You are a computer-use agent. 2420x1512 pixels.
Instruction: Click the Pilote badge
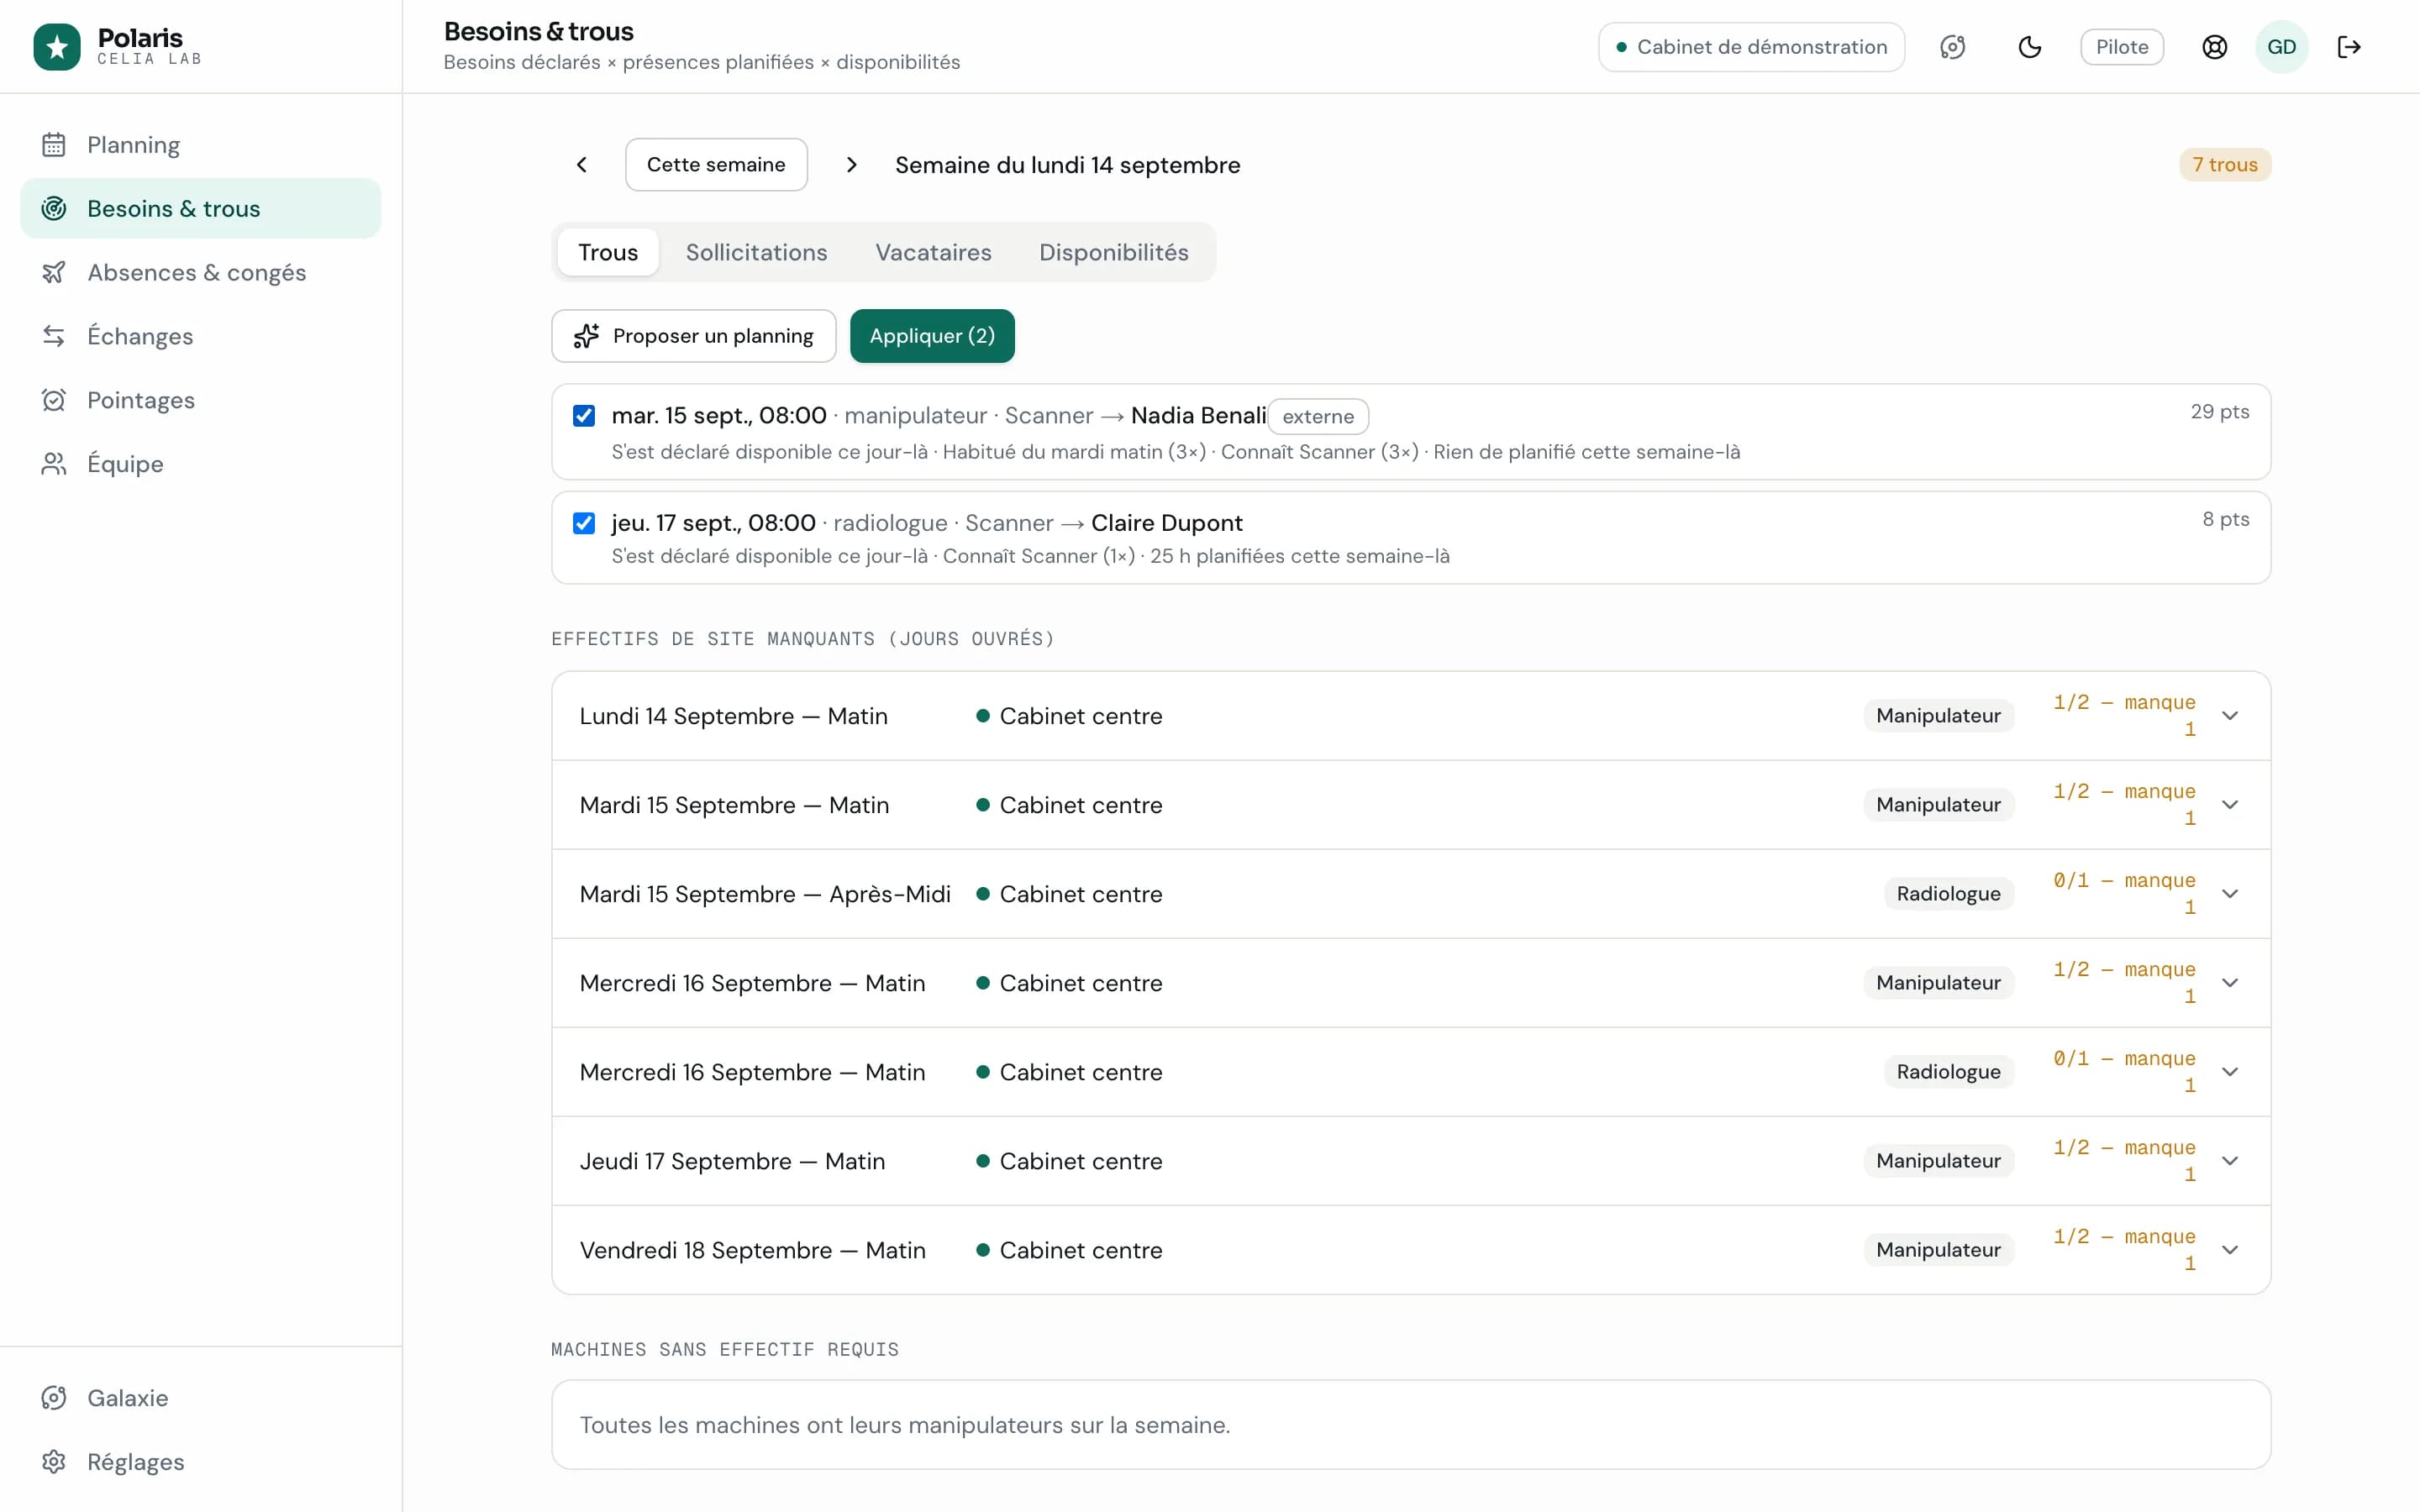[2122, 47]
